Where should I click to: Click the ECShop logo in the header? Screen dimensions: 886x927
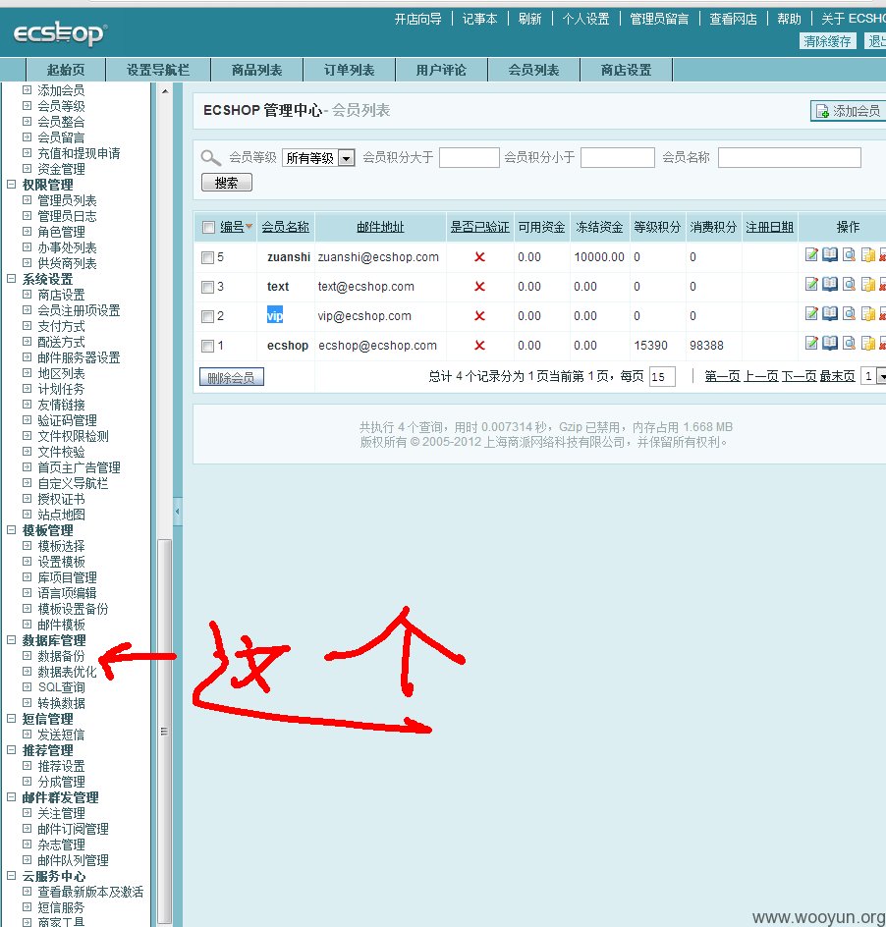click(x=60, y=34)
